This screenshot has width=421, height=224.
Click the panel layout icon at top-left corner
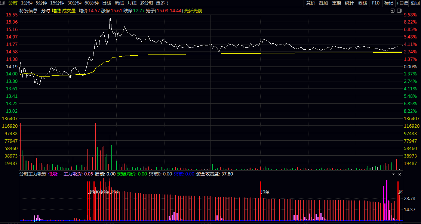point(3,3)
